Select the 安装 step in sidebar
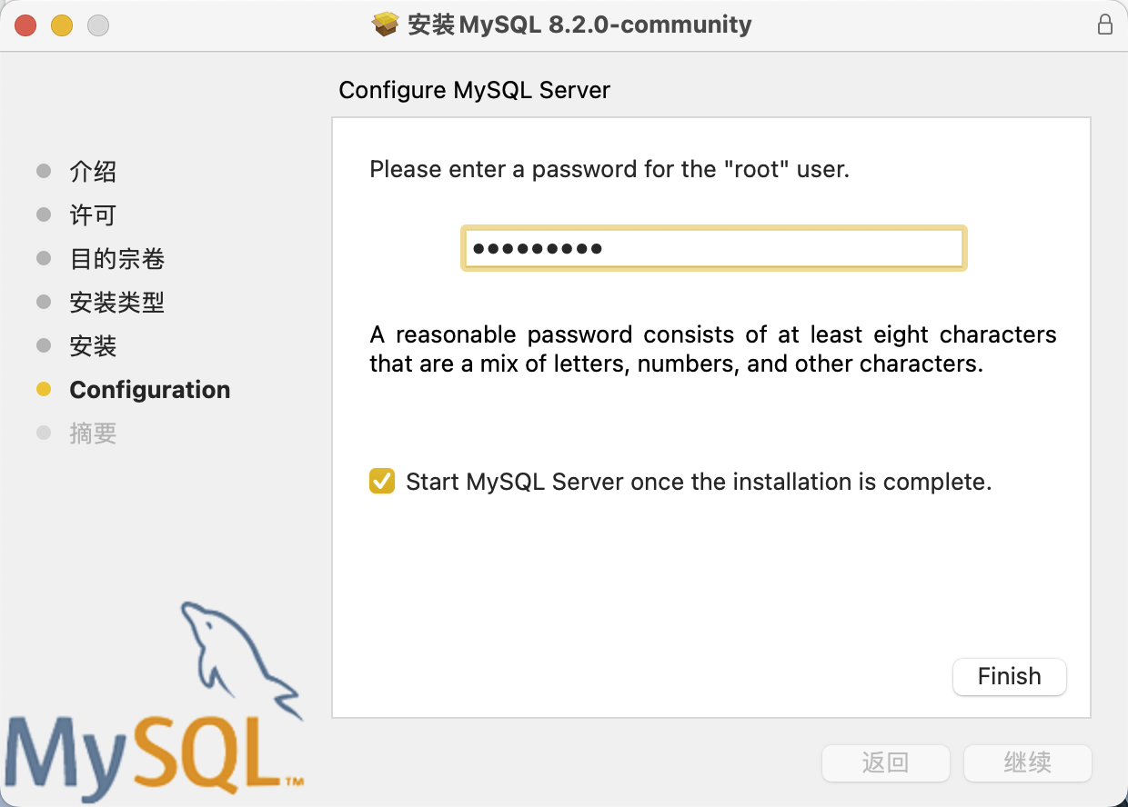 coord(93,346)
